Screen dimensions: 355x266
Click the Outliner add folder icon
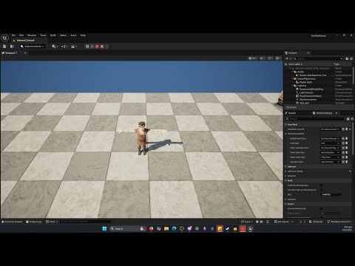click(x=347, y=58)
